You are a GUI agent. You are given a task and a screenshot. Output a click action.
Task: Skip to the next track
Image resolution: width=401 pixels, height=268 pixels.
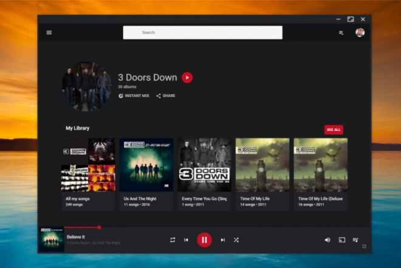point(223,240)
